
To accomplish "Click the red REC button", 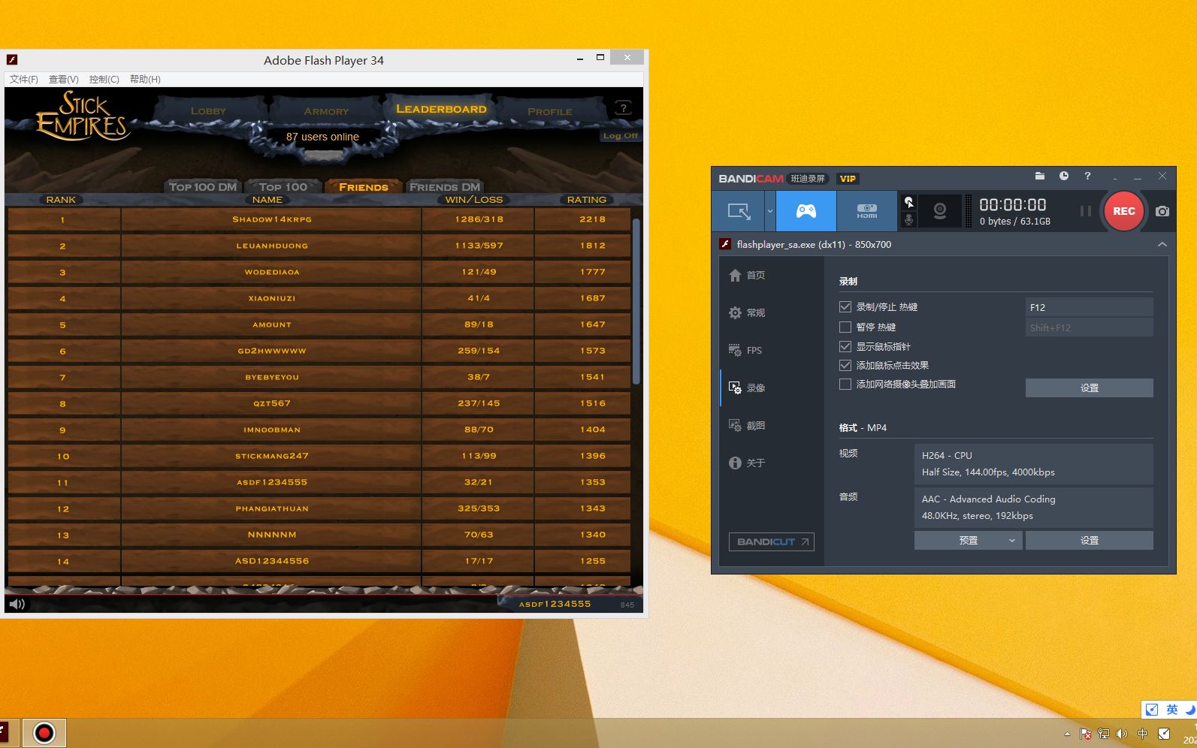I will tap(1123, 211).
